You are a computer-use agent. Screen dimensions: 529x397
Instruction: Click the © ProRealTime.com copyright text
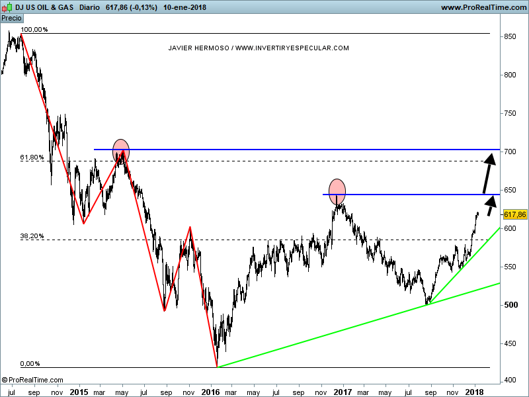(x=33, y=380)
